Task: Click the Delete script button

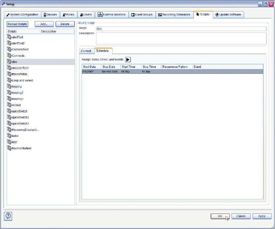Action: point(65,24)
